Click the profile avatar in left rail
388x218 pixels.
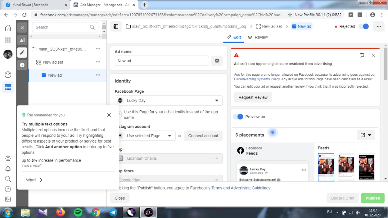click(x=8, y=54)
